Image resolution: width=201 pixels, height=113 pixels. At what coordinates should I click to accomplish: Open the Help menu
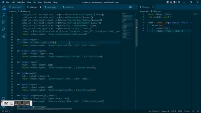(55, 2)
